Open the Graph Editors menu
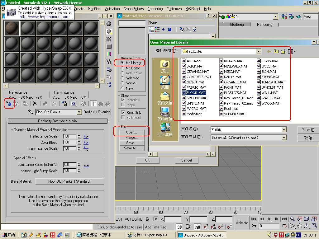 (x=133, y=9)
